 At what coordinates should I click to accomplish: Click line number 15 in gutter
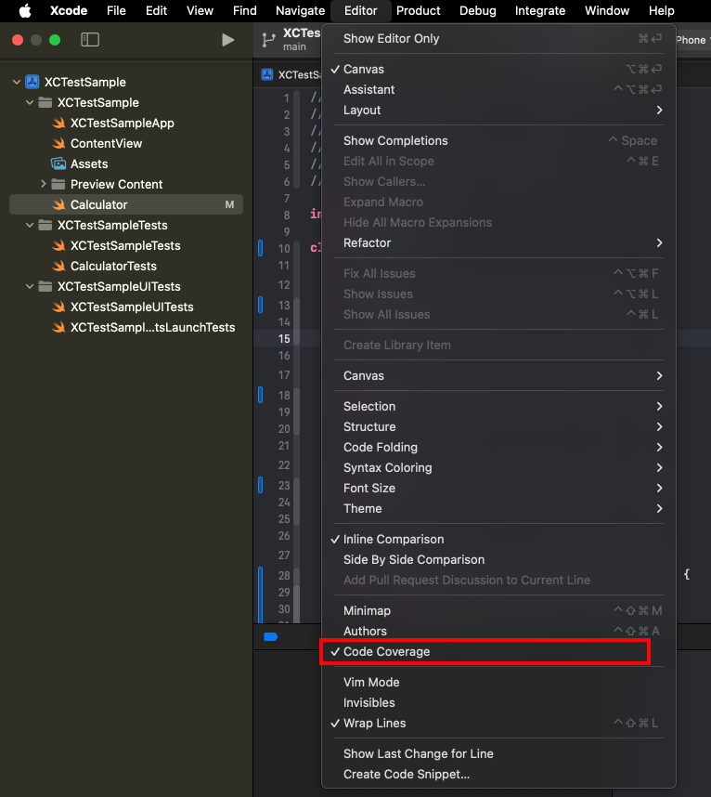[284, 338]
